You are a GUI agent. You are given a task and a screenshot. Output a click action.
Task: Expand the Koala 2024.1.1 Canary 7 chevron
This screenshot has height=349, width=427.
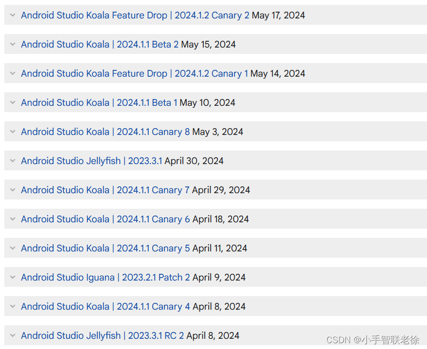coord(13,189)
